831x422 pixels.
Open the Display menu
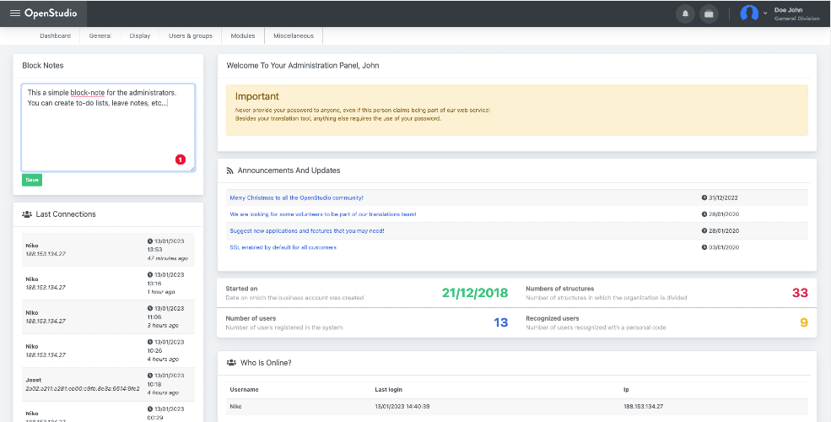[x=140, y=36]
